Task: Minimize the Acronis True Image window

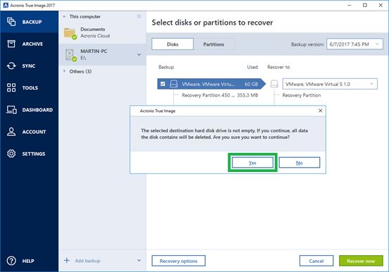Action: pyautogui.click(x=350, y=5)
